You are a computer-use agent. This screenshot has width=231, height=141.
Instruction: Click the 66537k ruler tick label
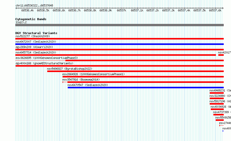[x=121, y=10]
